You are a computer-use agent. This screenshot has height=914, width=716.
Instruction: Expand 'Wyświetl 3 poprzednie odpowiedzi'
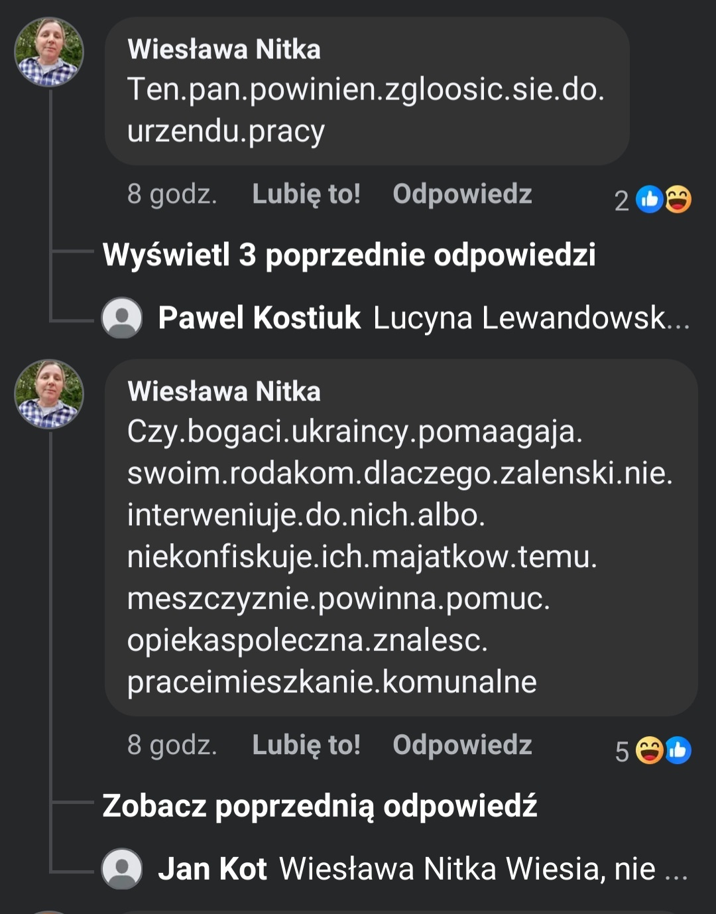[x=351, y=254]
